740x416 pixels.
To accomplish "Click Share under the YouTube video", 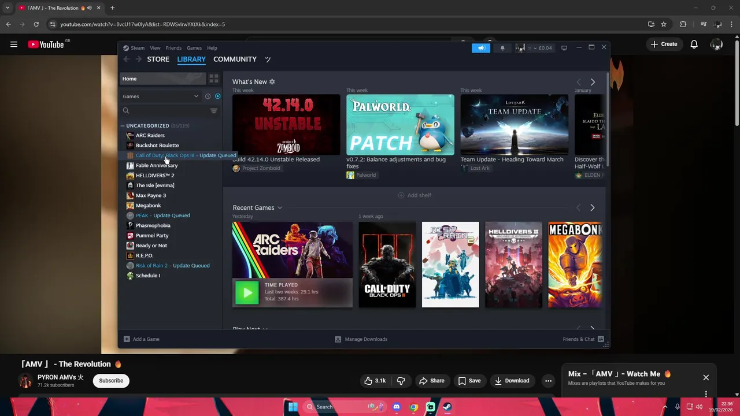I will [x=432, y=381].
